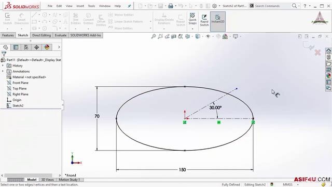Click the search magnifier icon
Image resolution: width=332 pixels, height=187 pixels.
pos(294,6)
